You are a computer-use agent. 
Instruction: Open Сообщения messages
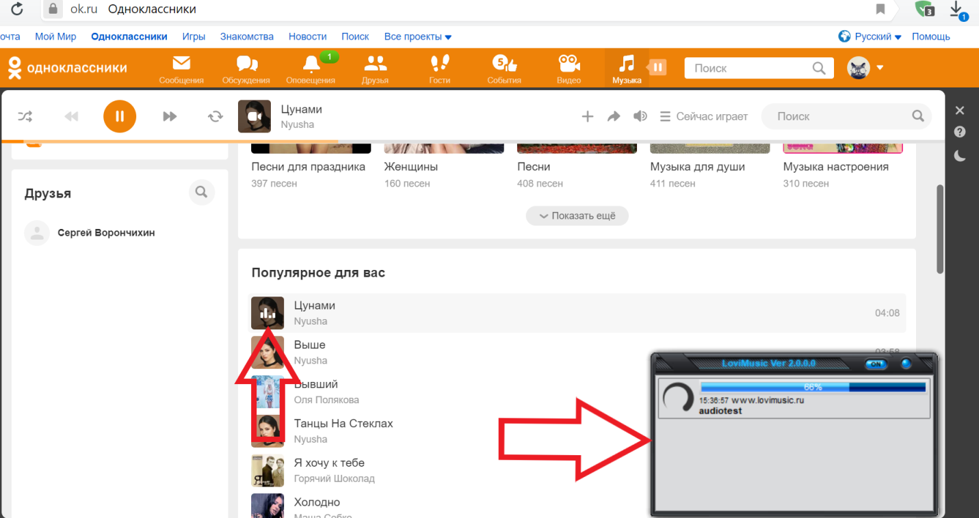pos(181,70)
